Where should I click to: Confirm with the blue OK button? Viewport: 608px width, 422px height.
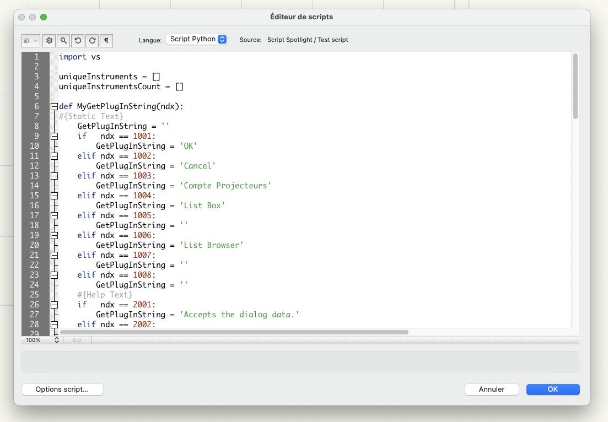tap(552, 389)
